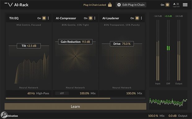The width and height of the screenshot is (192, 119).
Task: Click the -14.9 dB input reading
Action: [158, 16]
